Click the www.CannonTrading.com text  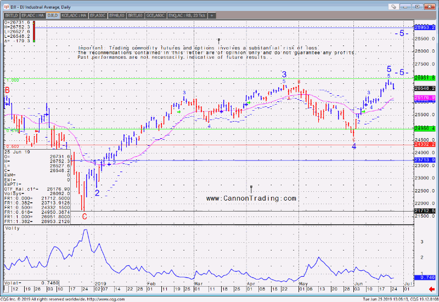click(251, 198)
